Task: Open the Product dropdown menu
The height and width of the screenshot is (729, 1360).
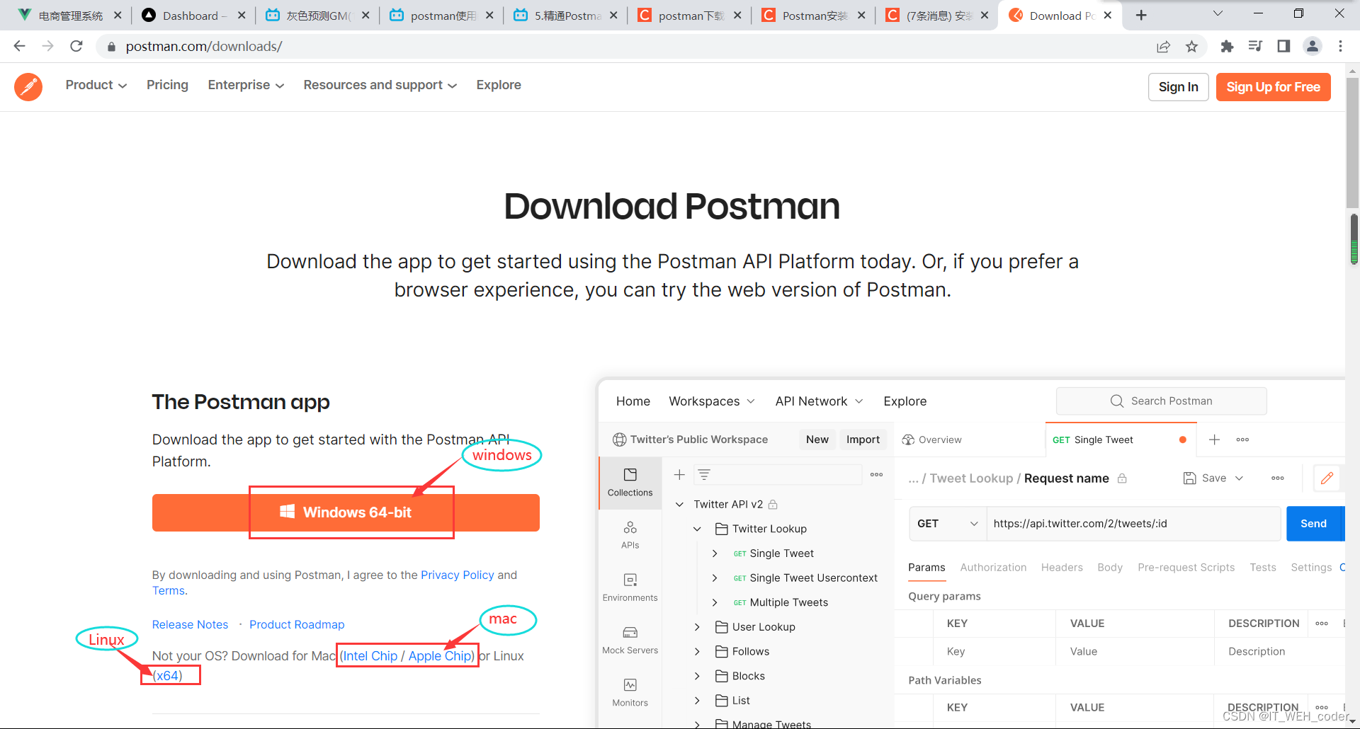Action: tap(96, 85)
